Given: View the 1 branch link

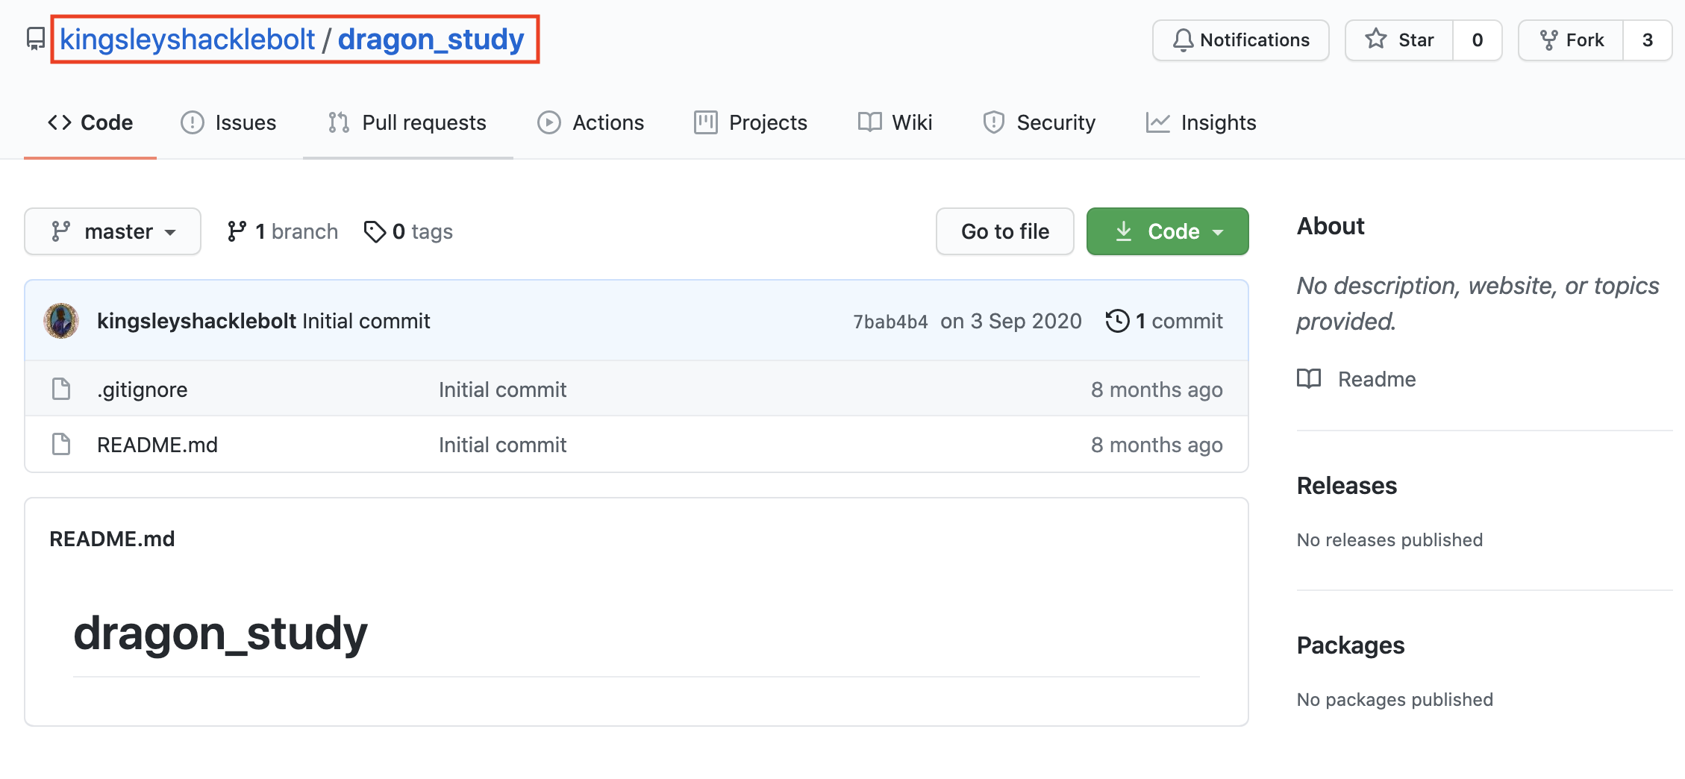Looking at the screenshot, I should (x=283, y=231).
